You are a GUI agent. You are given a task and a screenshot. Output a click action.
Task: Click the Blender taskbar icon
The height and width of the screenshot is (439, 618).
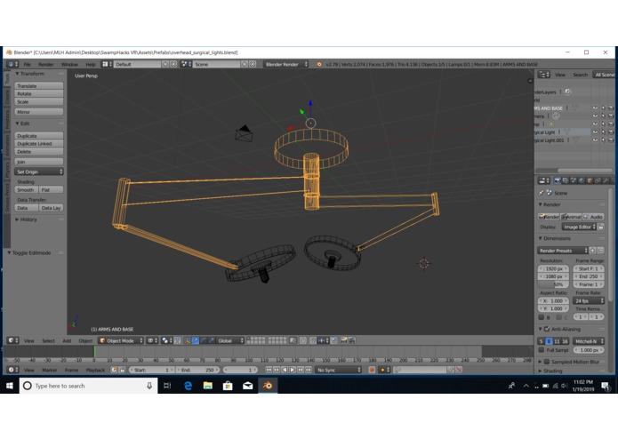click(268, 386)
